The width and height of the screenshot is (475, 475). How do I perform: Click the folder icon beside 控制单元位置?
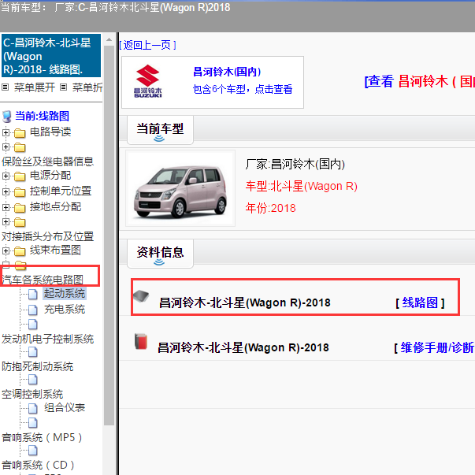[x=20, y=191]
